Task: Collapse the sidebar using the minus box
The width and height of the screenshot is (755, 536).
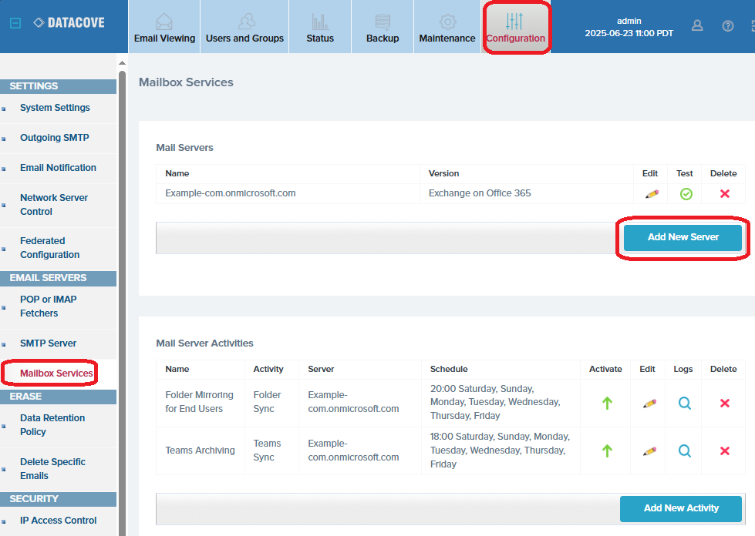Action: 15,23
